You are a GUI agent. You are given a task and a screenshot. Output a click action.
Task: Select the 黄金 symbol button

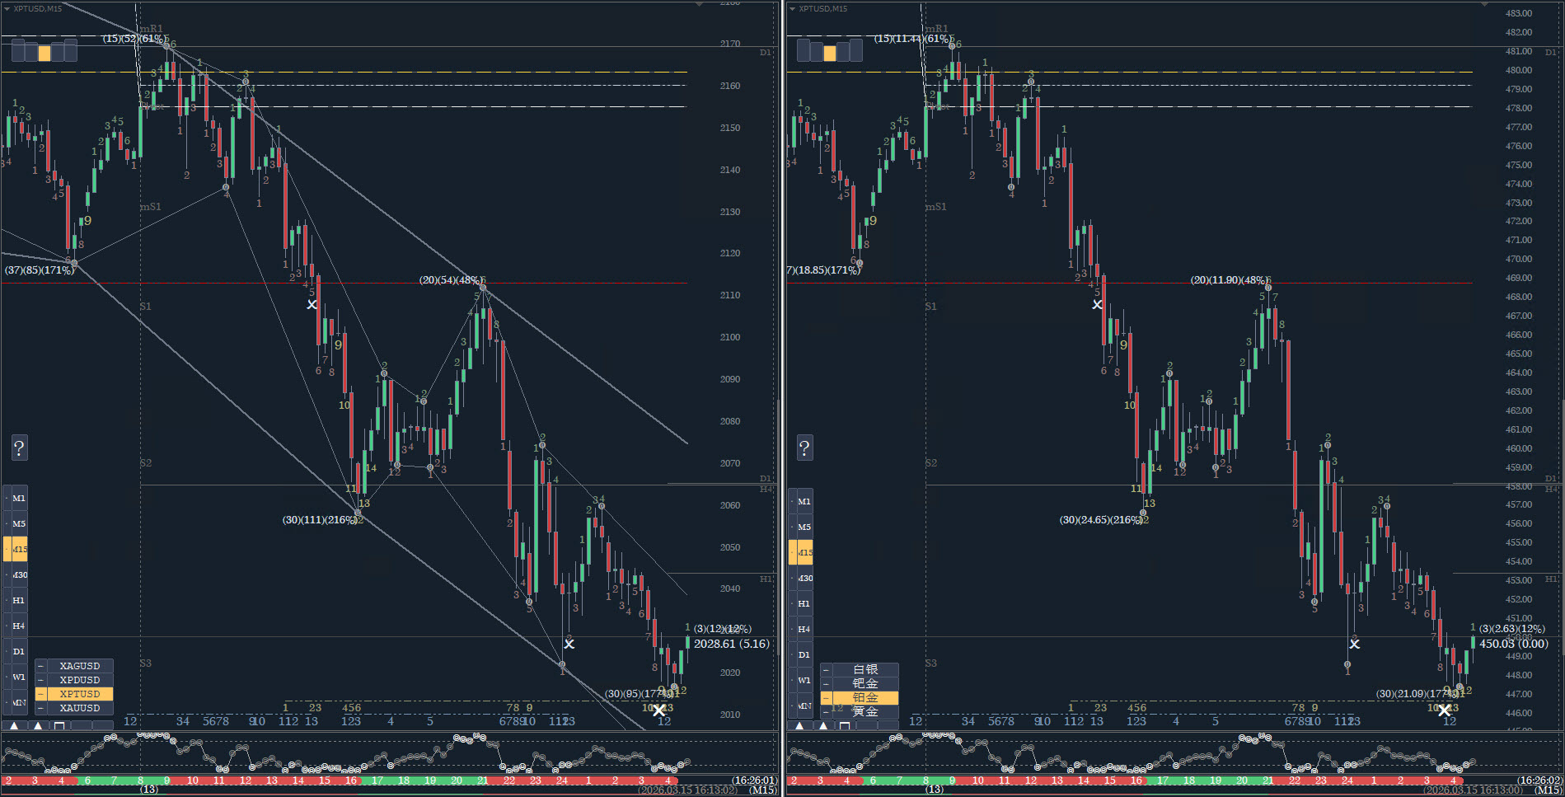865,711
